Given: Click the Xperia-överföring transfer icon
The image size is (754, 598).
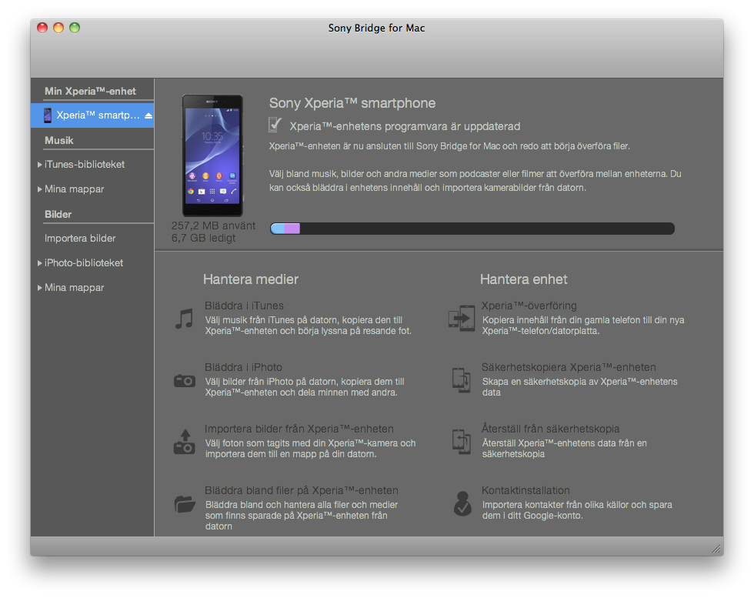Looking at the screenshot, I should tap(461, 318).
